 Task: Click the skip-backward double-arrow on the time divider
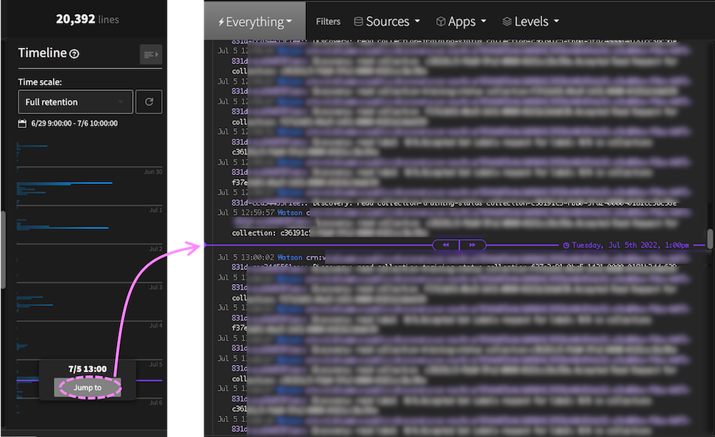tap(446, 244)
